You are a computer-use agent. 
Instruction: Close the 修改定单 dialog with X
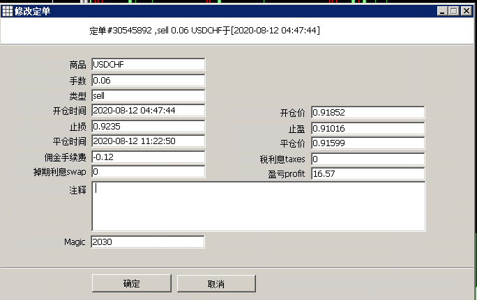click(466, 11)
